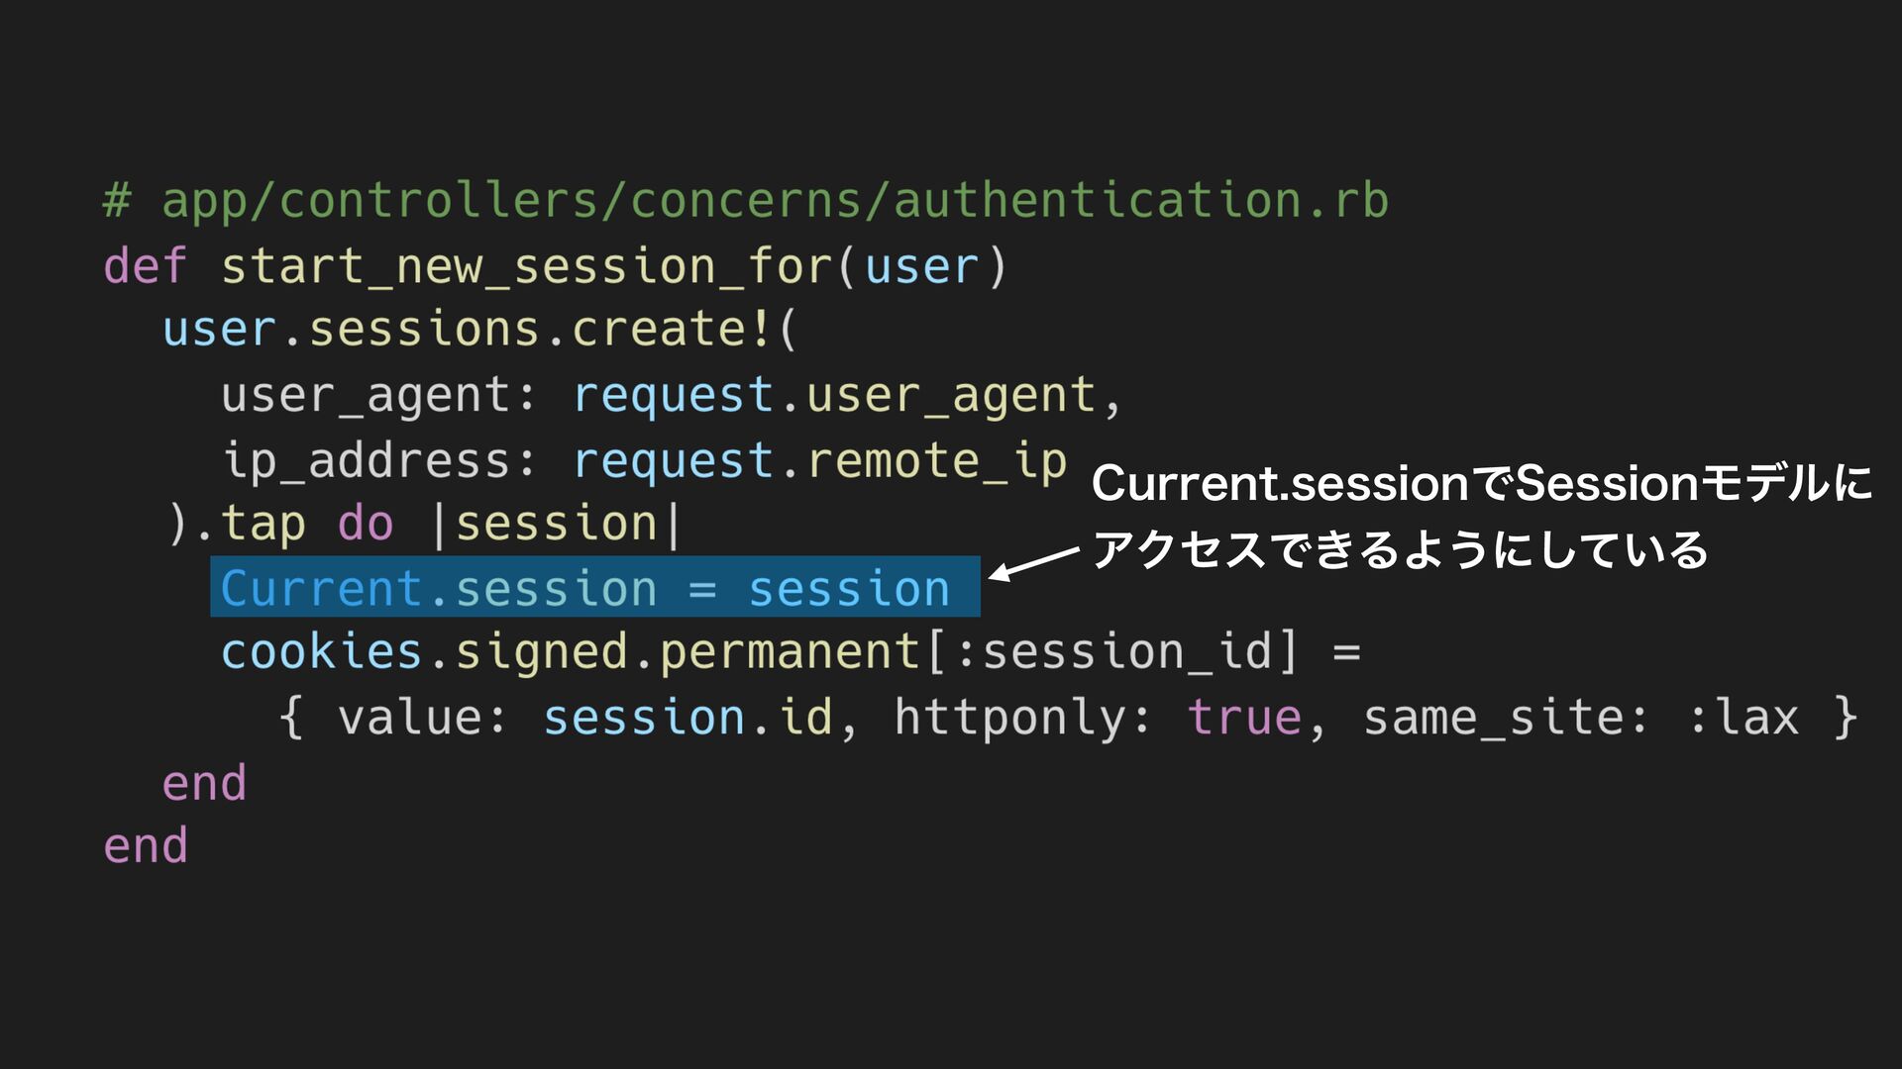Viewport: 1902px width, 1069px height.
Task: Click the tap method call
Action: (263, 524)
